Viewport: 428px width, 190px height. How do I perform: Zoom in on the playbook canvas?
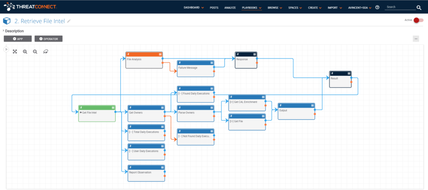[x=25, y=51]
